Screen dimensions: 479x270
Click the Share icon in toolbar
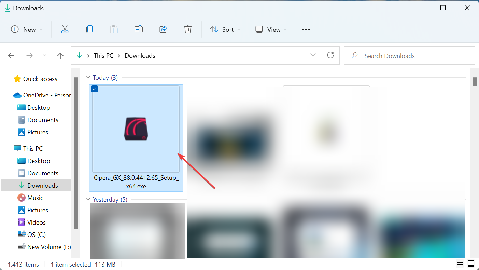click(x=163, y=29)
